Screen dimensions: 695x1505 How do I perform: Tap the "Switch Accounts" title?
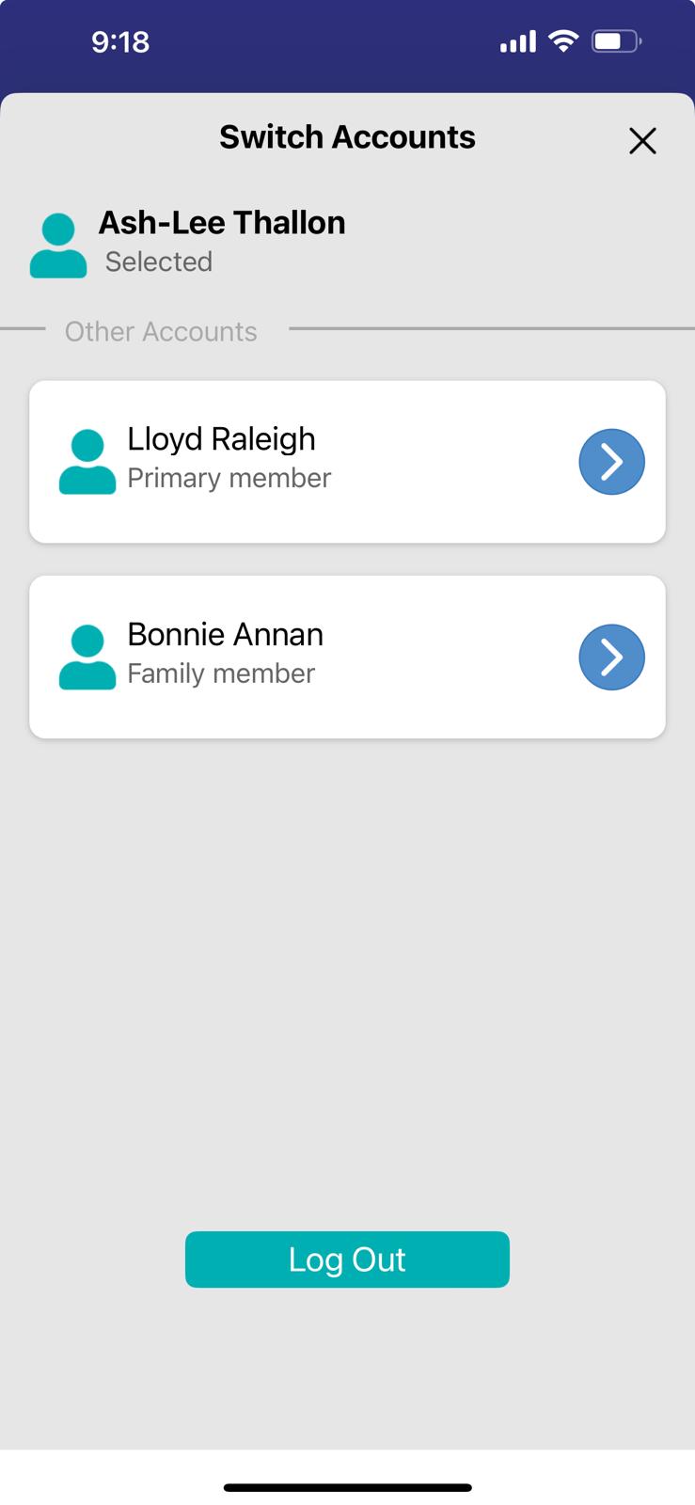click(347, 137)
